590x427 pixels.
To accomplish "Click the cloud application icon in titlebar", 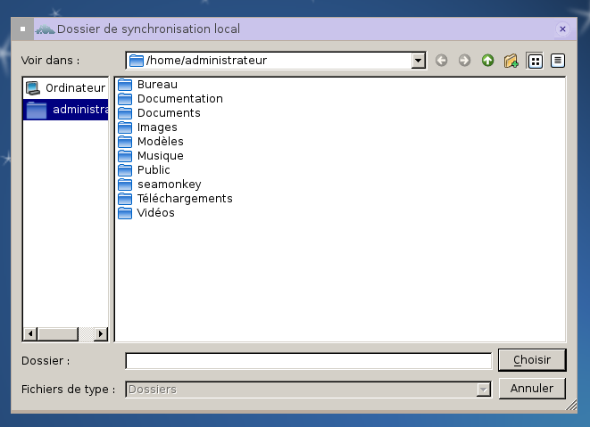I will [46, 29].
